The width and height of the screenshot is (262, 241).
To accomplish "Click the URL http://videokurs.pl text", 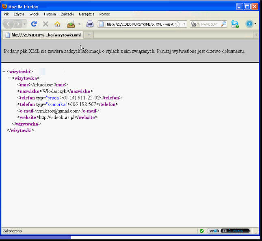I will [x=56, y=117].
